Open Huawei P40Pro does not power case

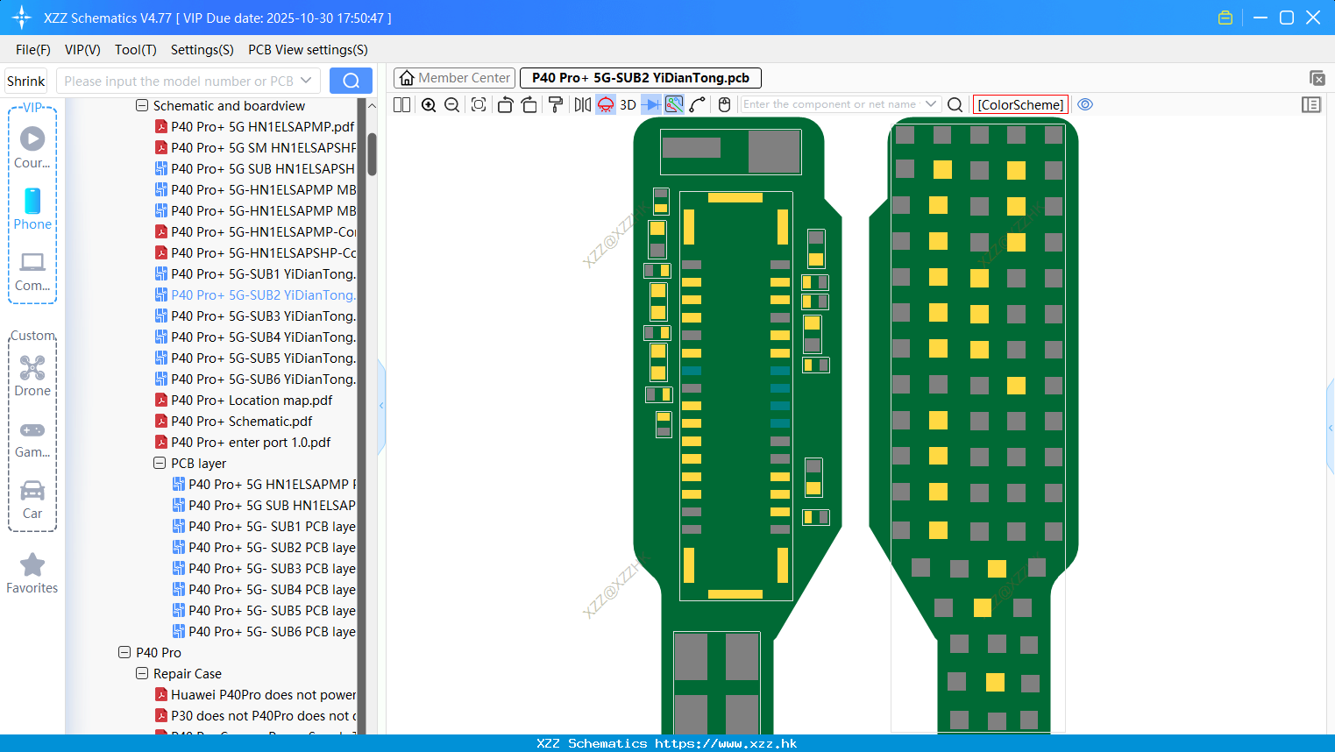(x=254, y=695)
